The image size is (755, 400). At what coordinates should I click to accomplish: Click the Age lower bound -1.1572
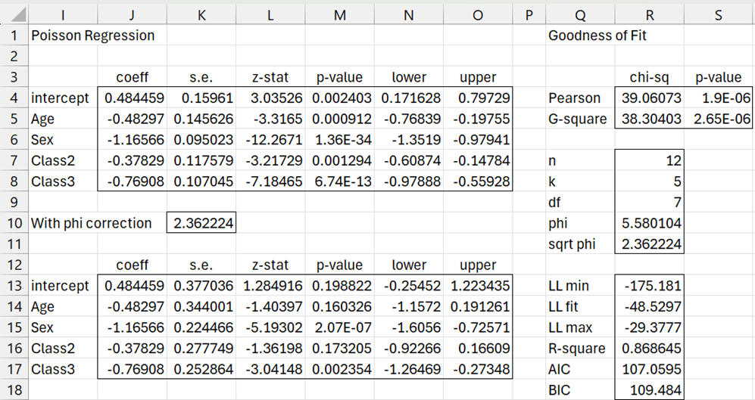409,307
